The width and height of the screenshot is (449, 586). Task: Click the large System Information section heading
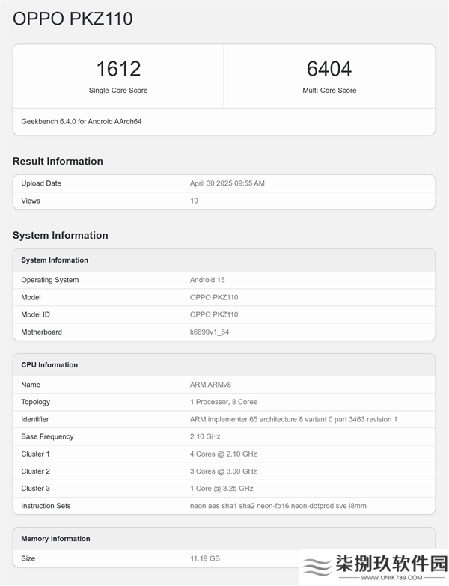[60, 235]
